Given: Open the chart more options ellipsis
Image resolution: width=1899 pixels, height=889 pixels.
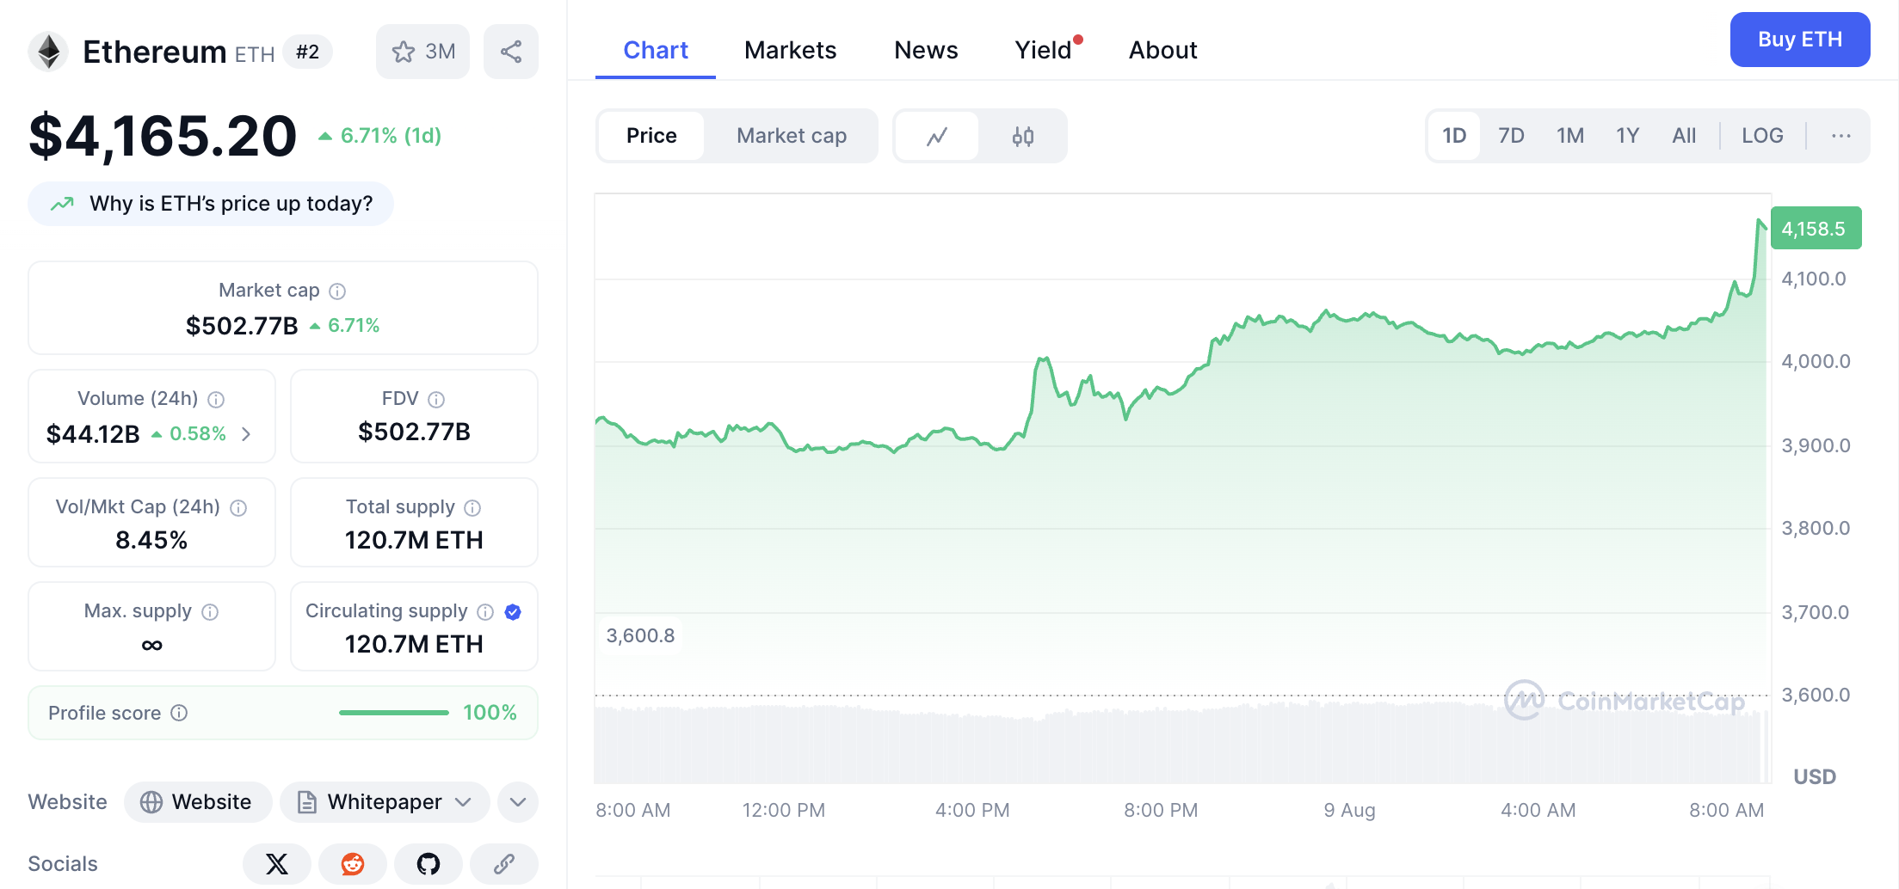Looking at the screenshot, I should (1841, 136).
